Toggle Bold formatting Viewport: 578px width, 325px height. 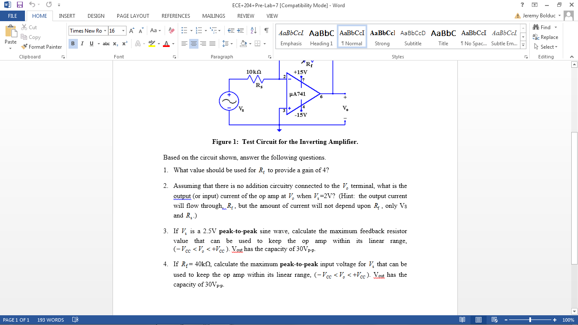pos(73,44)
